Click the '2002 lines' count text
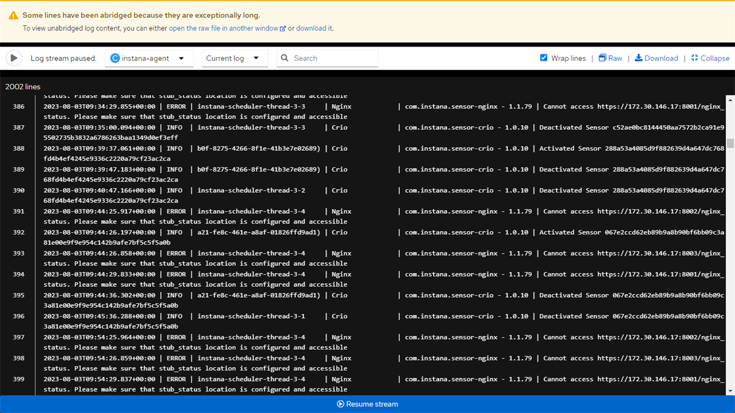The height and width of the screenshot is (413, 735). [23, 86]
